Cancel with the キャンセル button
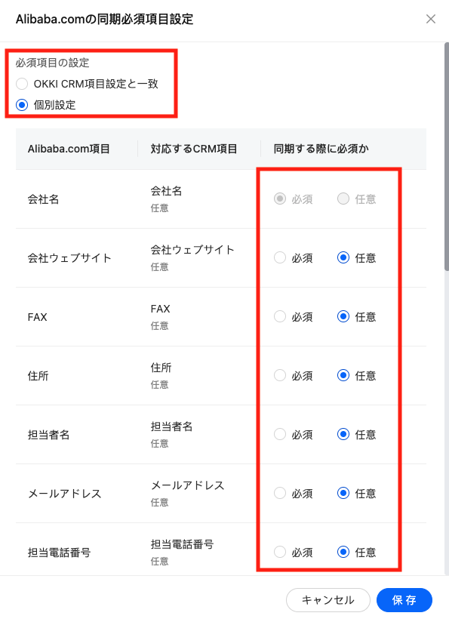This screenshot has height=622, width=449. (x=328, y=600)
